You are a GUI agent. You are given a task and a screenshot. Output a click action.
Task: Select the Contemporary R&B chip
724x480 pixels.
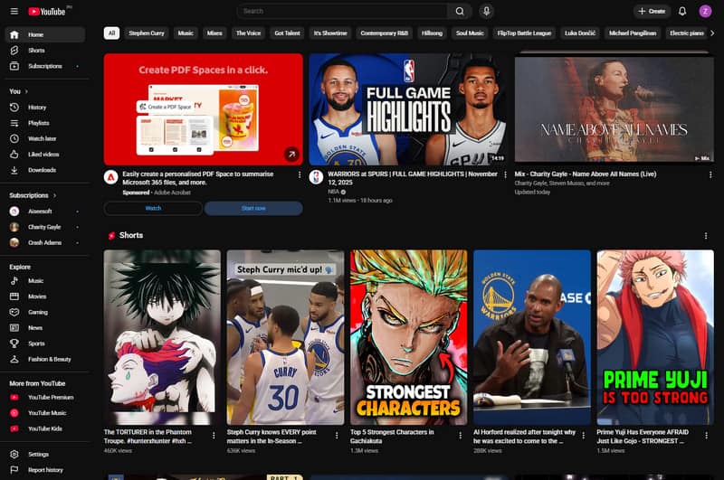384,33
